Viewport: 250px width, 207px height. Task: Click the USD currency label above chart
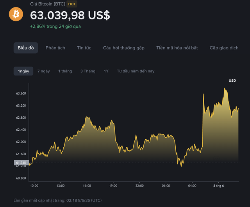pyautogui.click(x=232, y=81)
